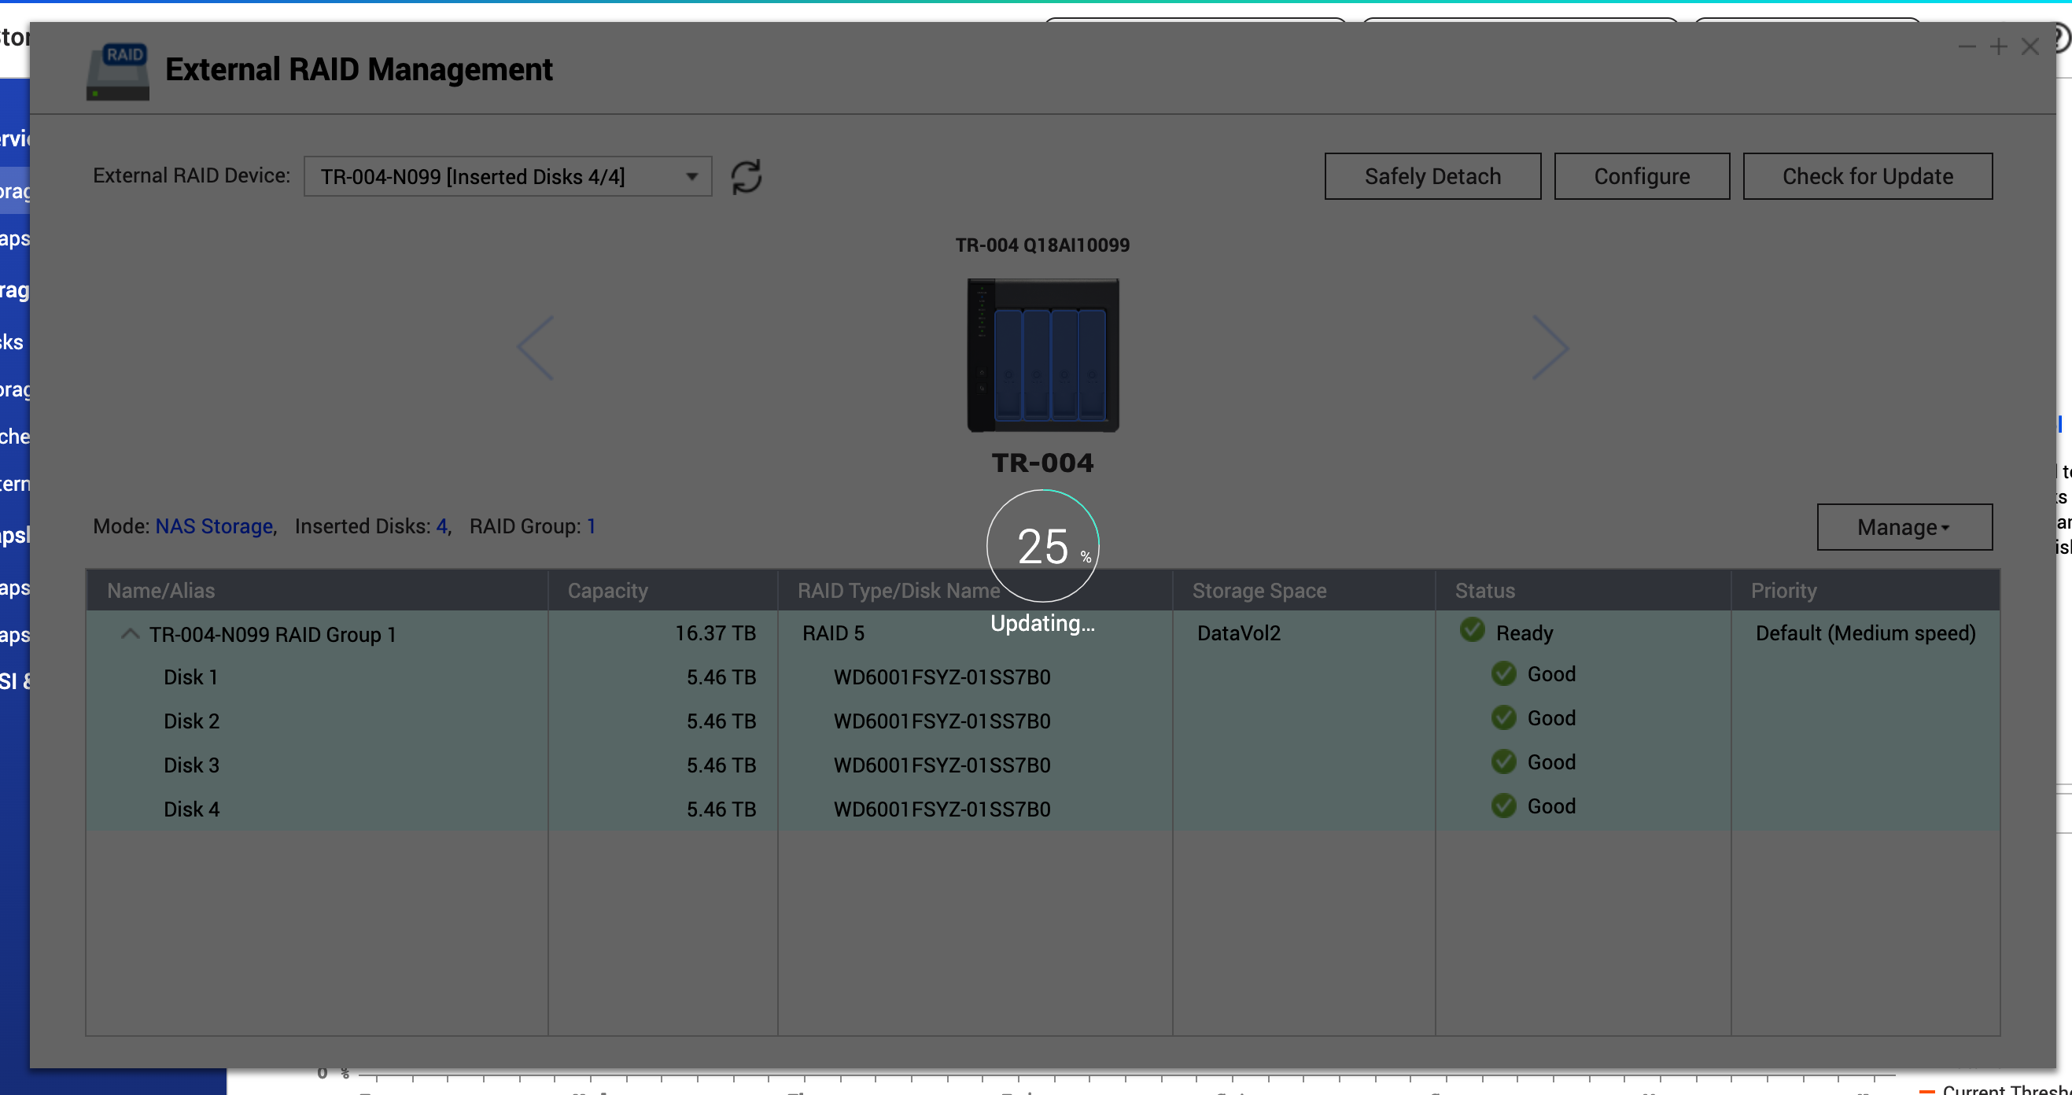The image size is (2072, 1095).
Task: Go to previous device with left arrow
Action: pos(536,348)
